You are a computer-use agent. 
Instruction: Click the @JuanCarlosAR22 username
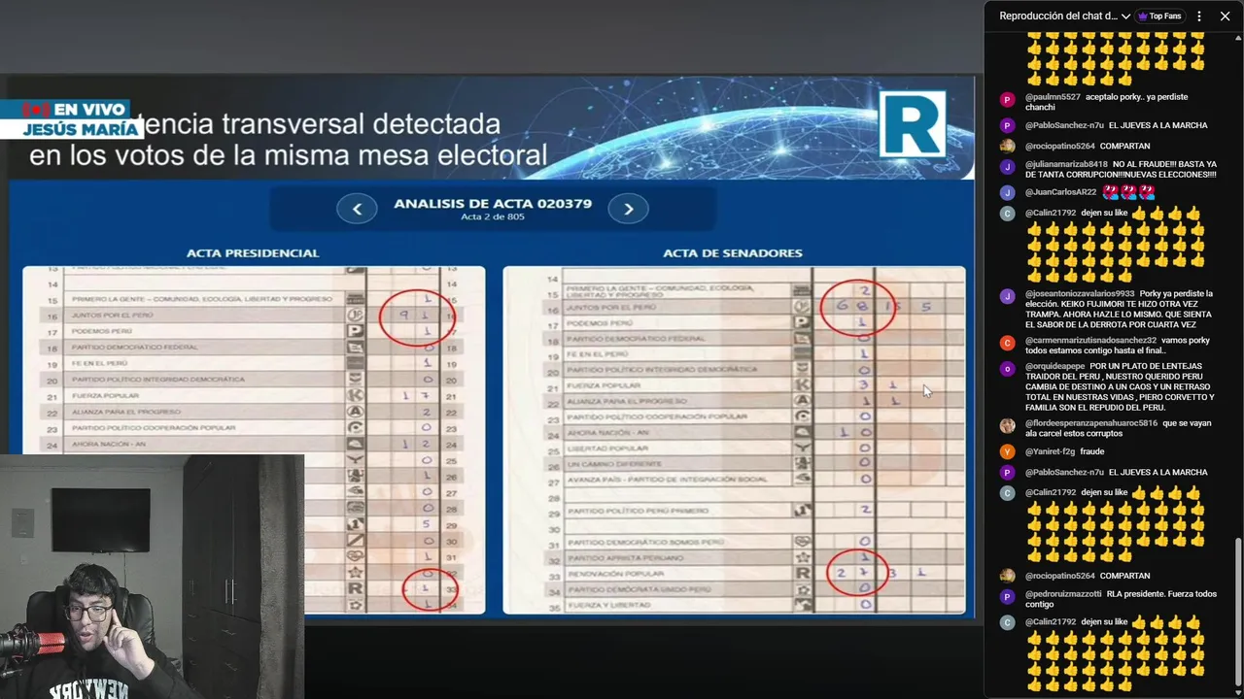pyautogui.click(x=1060, y=192)
